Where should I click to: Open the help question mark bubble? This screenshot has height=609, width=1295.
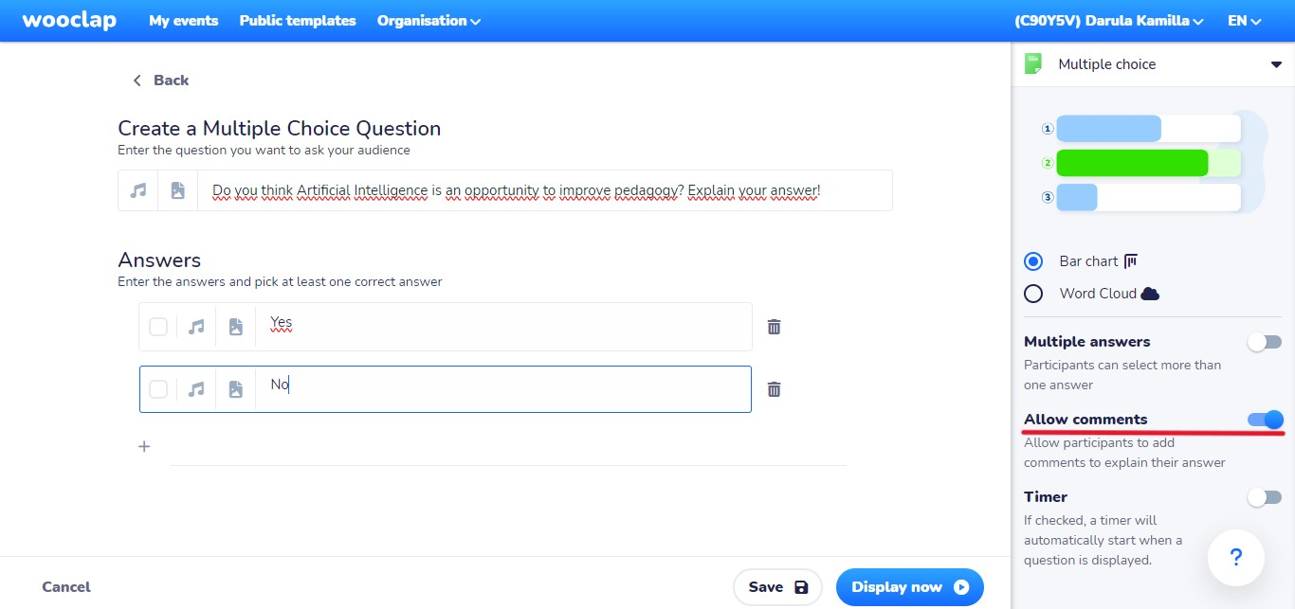point(1236,558)
